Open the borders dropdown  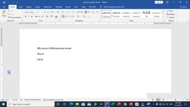[x=91, y=16]
